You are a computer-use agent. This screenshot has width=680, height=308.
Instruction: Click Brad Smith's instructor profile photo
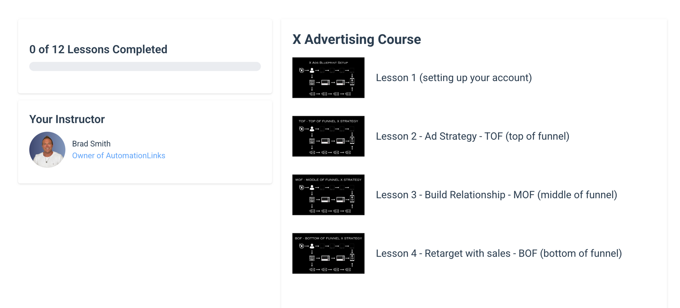point(47,149)
